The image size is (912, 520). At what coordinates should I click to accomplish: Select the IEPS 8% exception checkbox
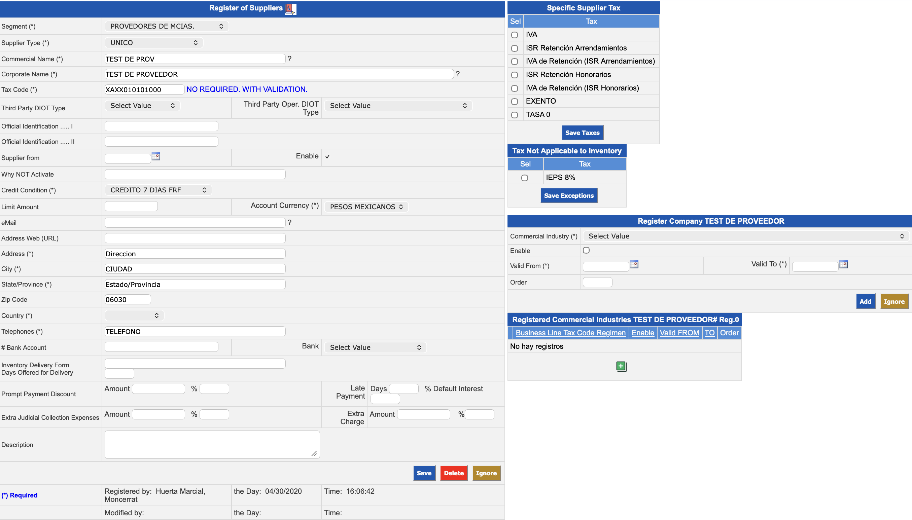click(524, 178)
